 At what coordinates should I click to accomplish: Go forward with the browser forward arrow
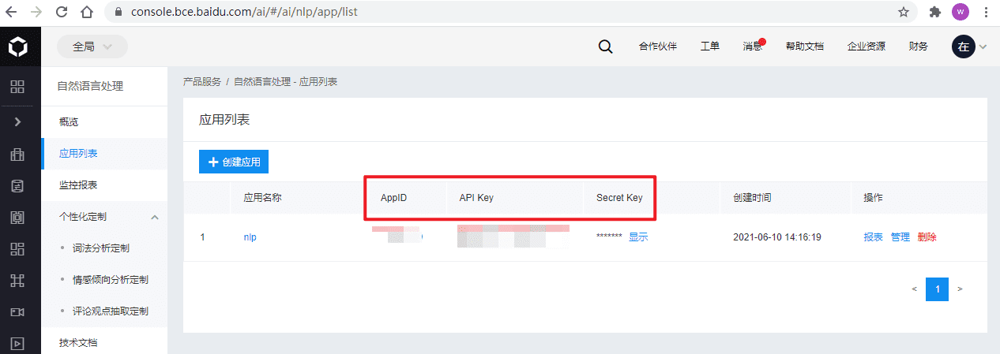click(x=36, y=13)
